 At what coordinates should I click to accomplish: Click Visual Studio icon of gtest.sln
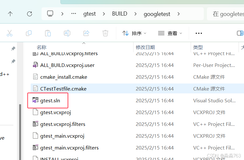pos(35,100)
